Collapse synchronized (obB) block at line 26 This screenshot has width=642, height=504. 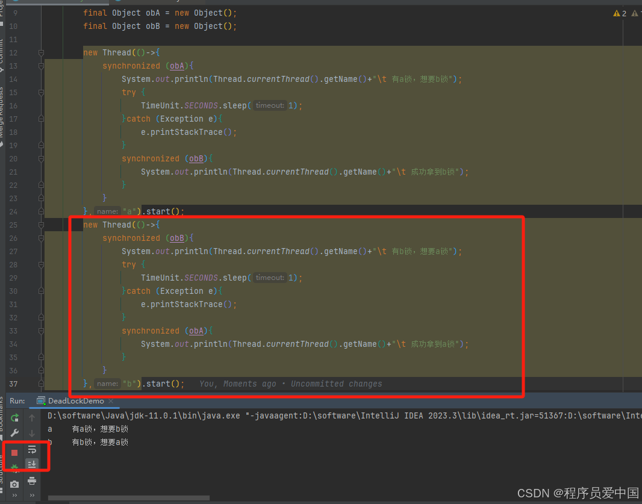tap(41, 238)
